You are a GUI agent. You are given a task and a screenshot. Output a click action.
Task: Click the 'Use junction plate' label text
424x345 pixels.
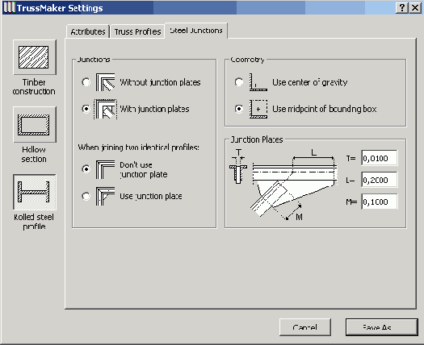[150, 196]
